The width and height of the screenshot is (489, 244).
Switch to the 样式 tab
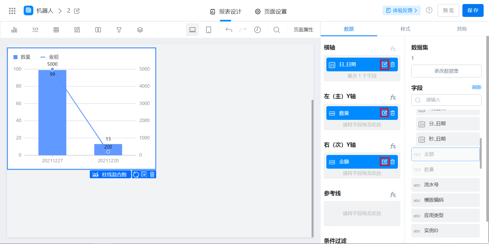tap(405, 29)
